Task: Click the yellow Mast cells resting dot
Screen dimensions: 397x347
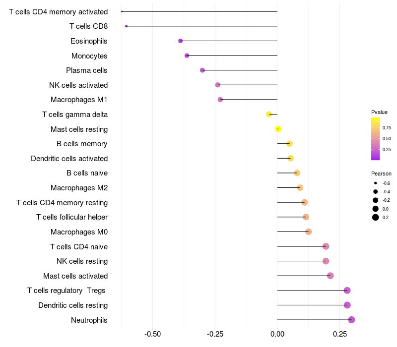Action: coord(278,129)
